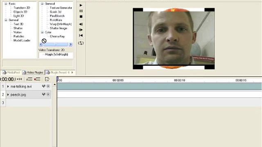Select Warp (WinMorph) plugin
The height and width of the screenshot is (147, 262).
[x=61, y=24]
